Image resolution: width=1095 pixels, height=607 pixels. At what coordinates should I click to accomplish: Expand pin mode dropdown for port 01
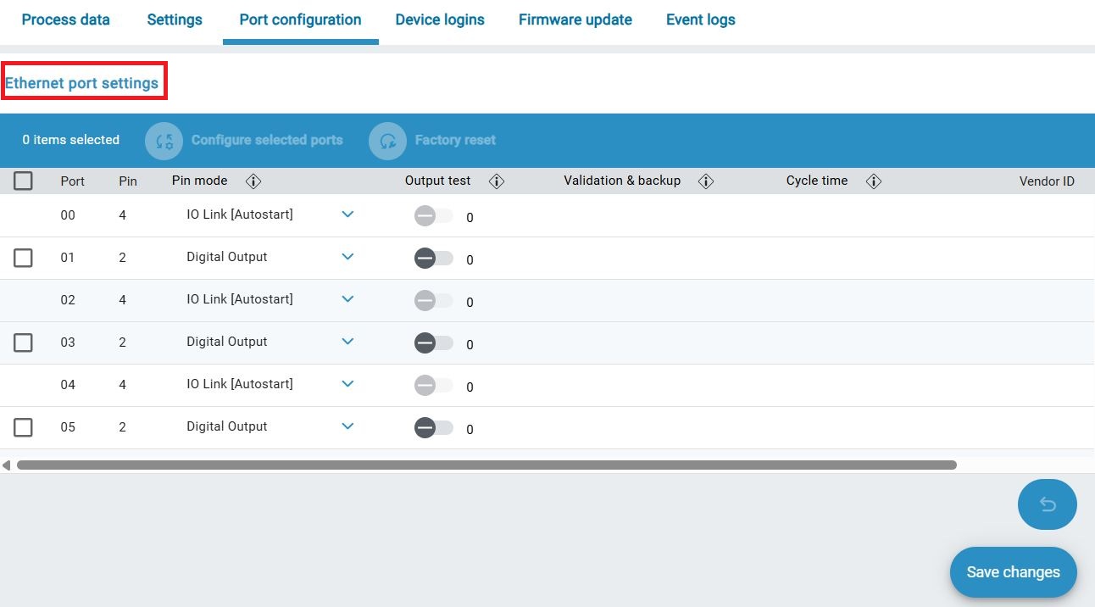pyautogui.click(x=347, y=257)
